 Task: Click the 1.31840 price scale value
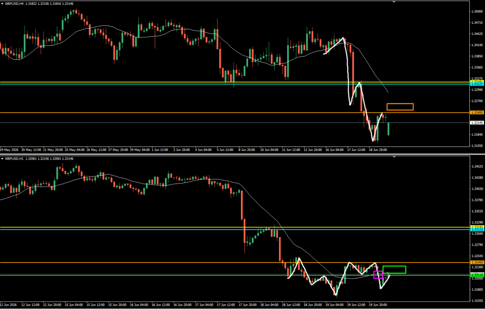[476, 134]
